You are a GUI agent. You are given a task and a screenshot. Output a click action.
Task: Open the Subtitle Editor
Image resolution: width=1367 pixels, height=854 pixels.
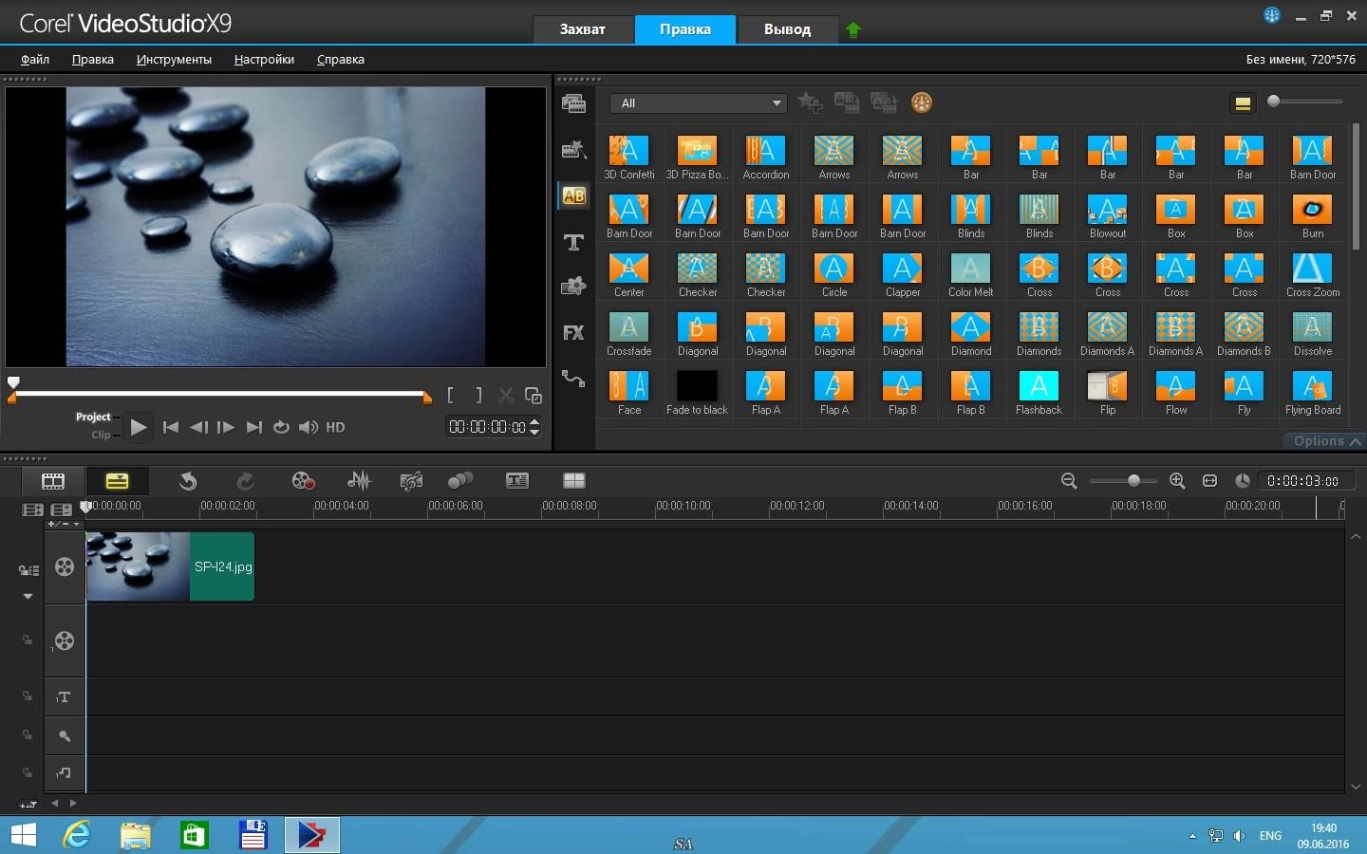517,481
